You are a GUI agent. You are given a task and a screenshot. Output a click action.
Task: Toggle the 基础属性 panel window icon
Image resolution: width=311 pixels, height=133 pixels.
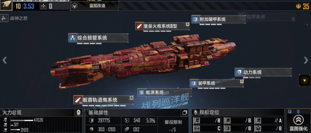click(x=185, y=113)
